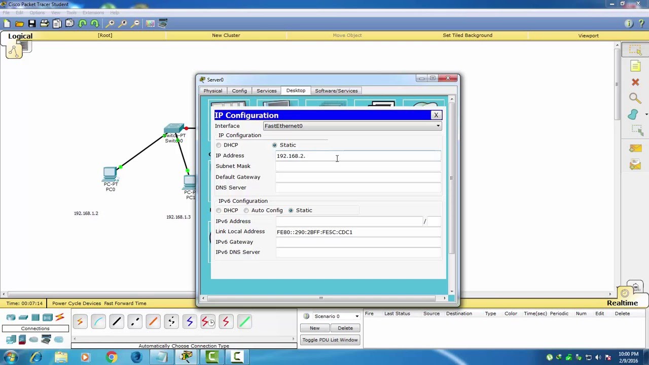Screen dimensions: 649x365
Task: Click Power Cycle Devices
Action: (x=77, y=303)
